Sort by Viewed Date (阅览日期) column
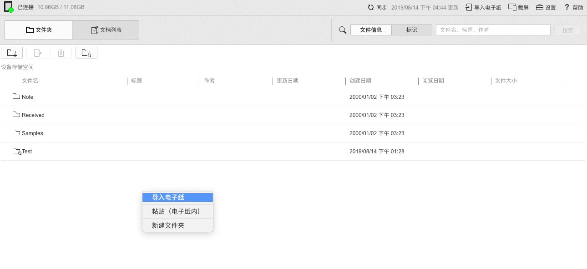The image size is (587, 269). tap(433, 81)
